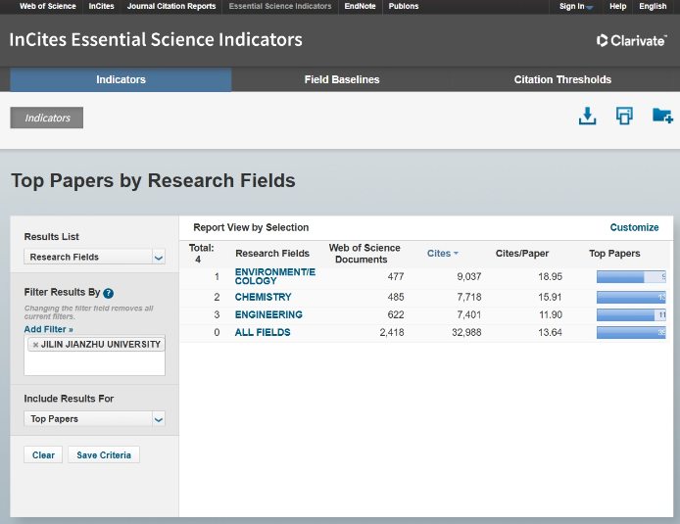Sort by the Cites column header
Viewport: 680px width, 524px height.
442,254
